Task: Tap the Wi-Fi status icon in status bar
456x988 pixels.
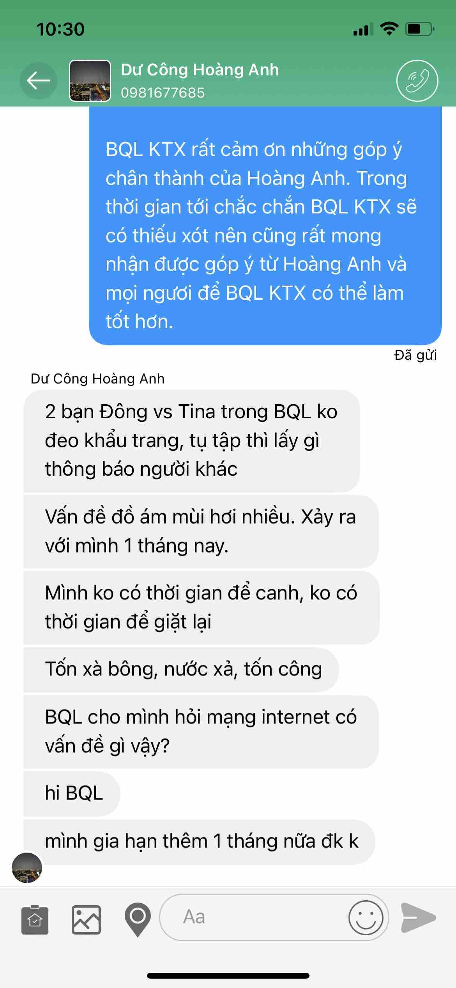Action: pyautogui.click(x=389, y=29)
